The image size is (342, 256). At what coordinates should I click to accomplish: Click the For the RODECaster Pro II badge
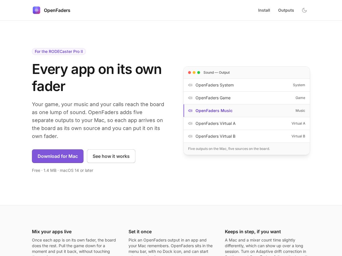pyautogui.click(x=59, y=51)
